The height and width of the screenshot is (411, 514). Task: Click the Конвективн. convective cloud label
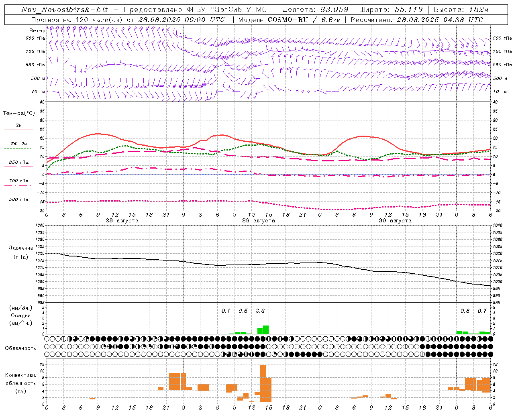pos(20,375)
